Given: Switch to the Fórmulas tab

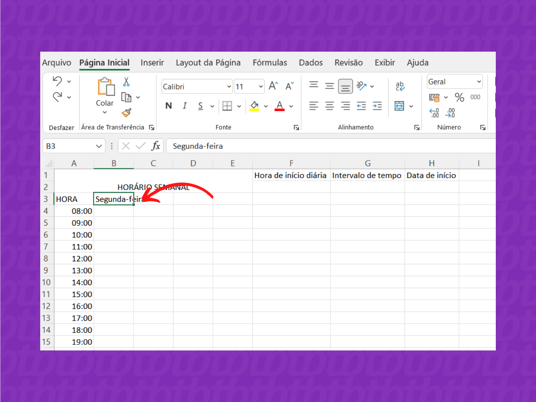Looking at the screenshot, I should [269, 63].
